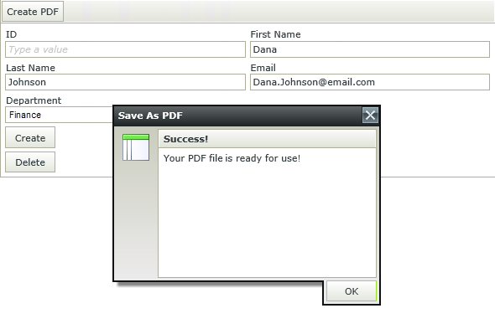Select the Last Name field with Johnson
This screenshot has width=495, height=334.
tap(125, 82)
